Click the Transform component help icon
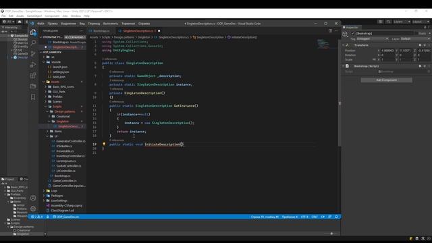432x243 pixels. 420,45
